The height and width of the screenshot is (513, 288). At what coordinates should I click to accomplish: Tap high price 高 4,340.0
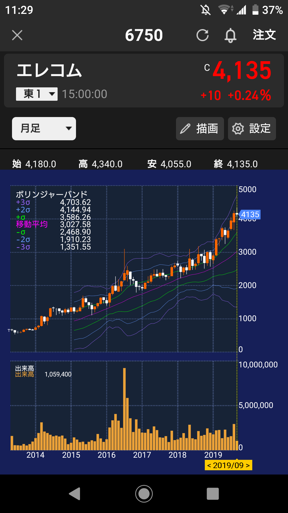tap(101, 164)
